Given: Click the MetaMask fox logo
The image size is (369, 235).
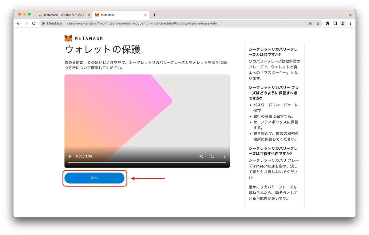Looking at the screenshot, I should [x=68, y=38].
